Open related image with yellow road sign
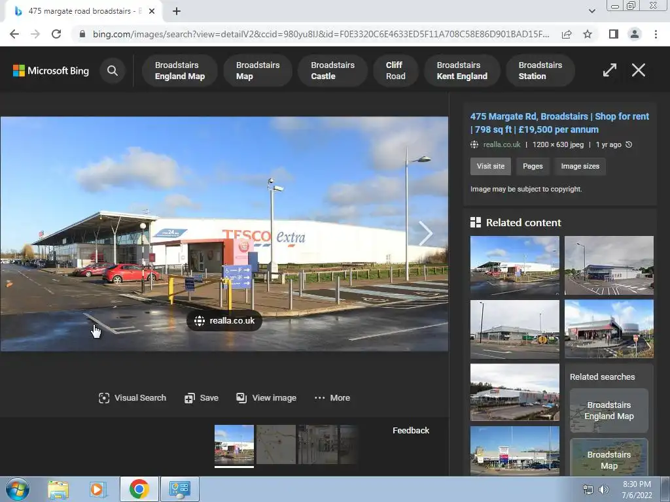Viewport: 670px width, 502px height. pyautogui.click(x=514, y=329)
